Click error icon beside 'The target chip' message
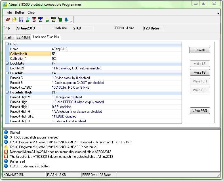 pyautogui.click(x=6, y=157)
